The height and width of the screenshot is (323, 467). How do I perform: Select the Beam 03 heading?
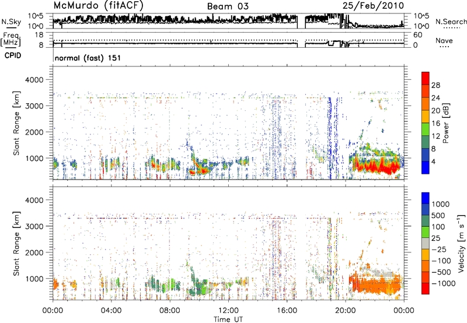pyautogui.click(x=228, y=6)
